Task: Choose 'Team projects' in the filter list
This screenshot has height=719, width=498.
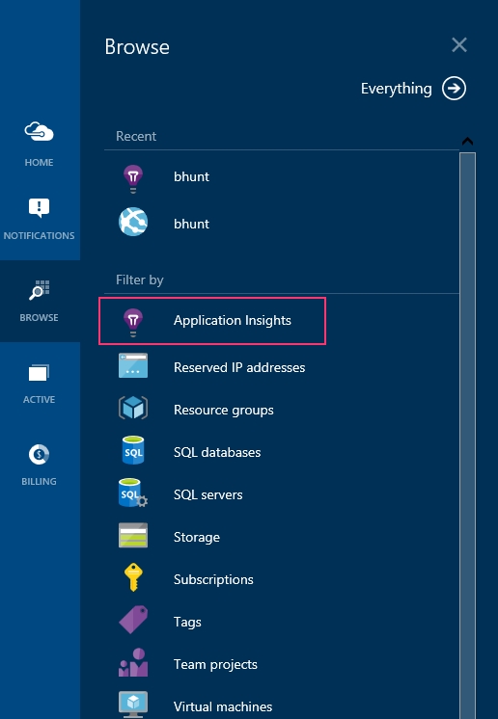Action: click(x=215, y=664)
